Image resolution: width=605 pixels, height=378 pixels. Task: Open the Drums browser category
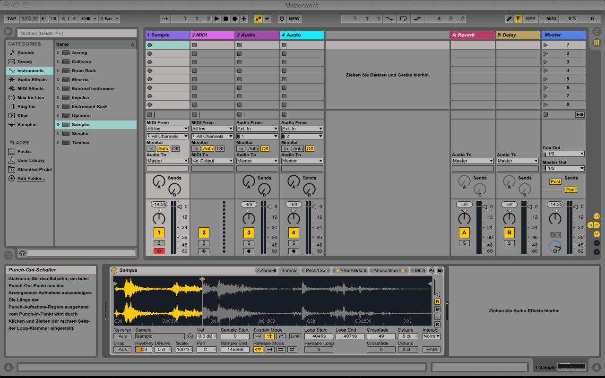click(x=25, y=62)
